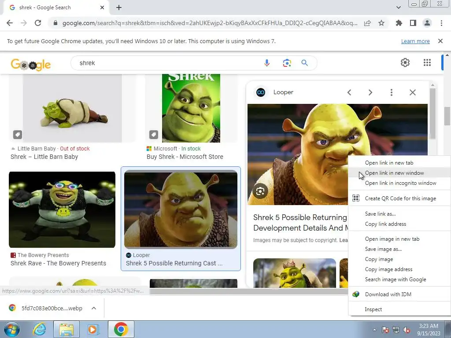Click the Shrek toy thumbnail image
The height and width of the screenshot is (338, 451).
pyautogui.click(x=73, y=108)
